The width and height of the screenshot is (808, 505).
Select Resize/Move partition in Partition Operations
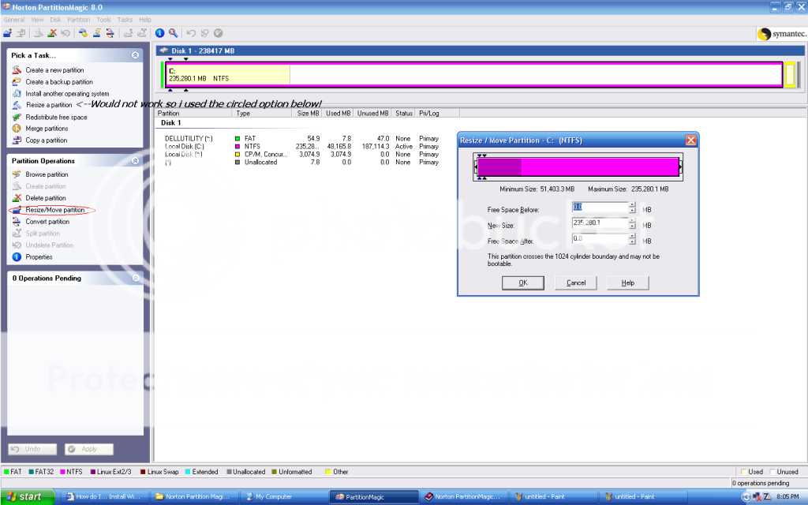point(54,210)
